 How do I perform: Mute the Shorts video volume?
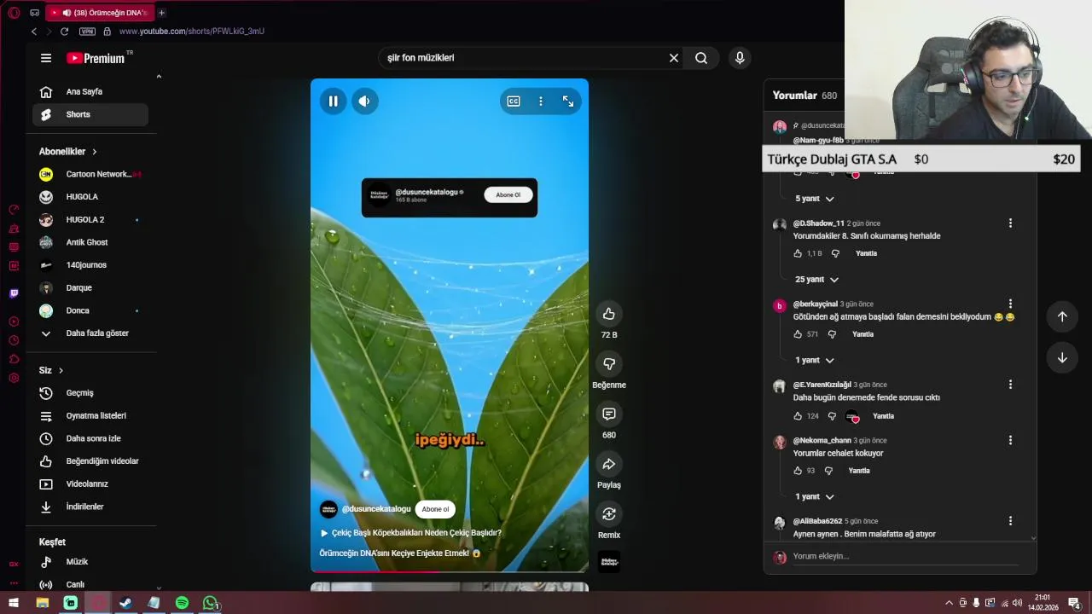pos(364,101)
